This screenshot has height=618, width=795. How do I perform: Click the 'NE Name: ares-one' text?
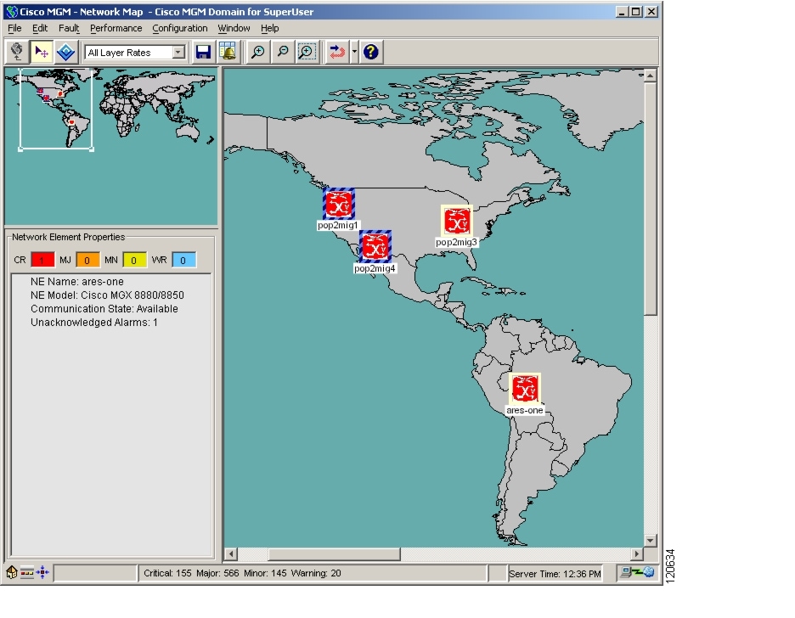coord(77,282)
